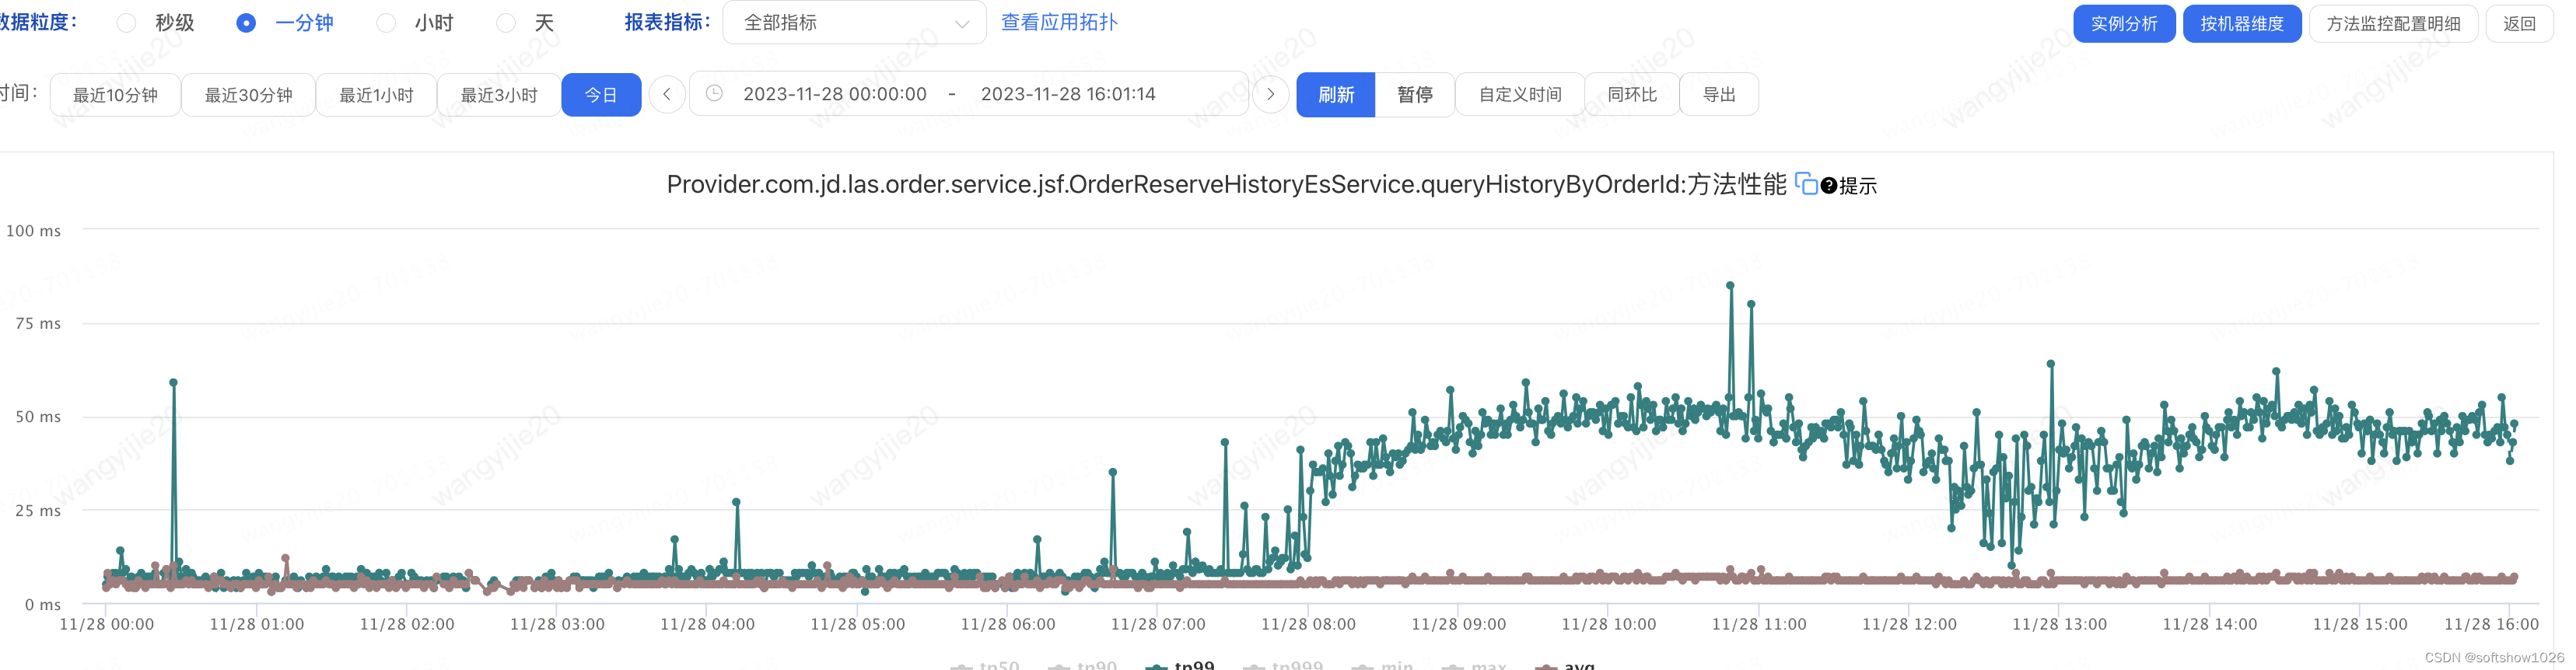Click the 暂停 button
Image resolution: width=2576 pixels, height=670 pixels.
1415,95
